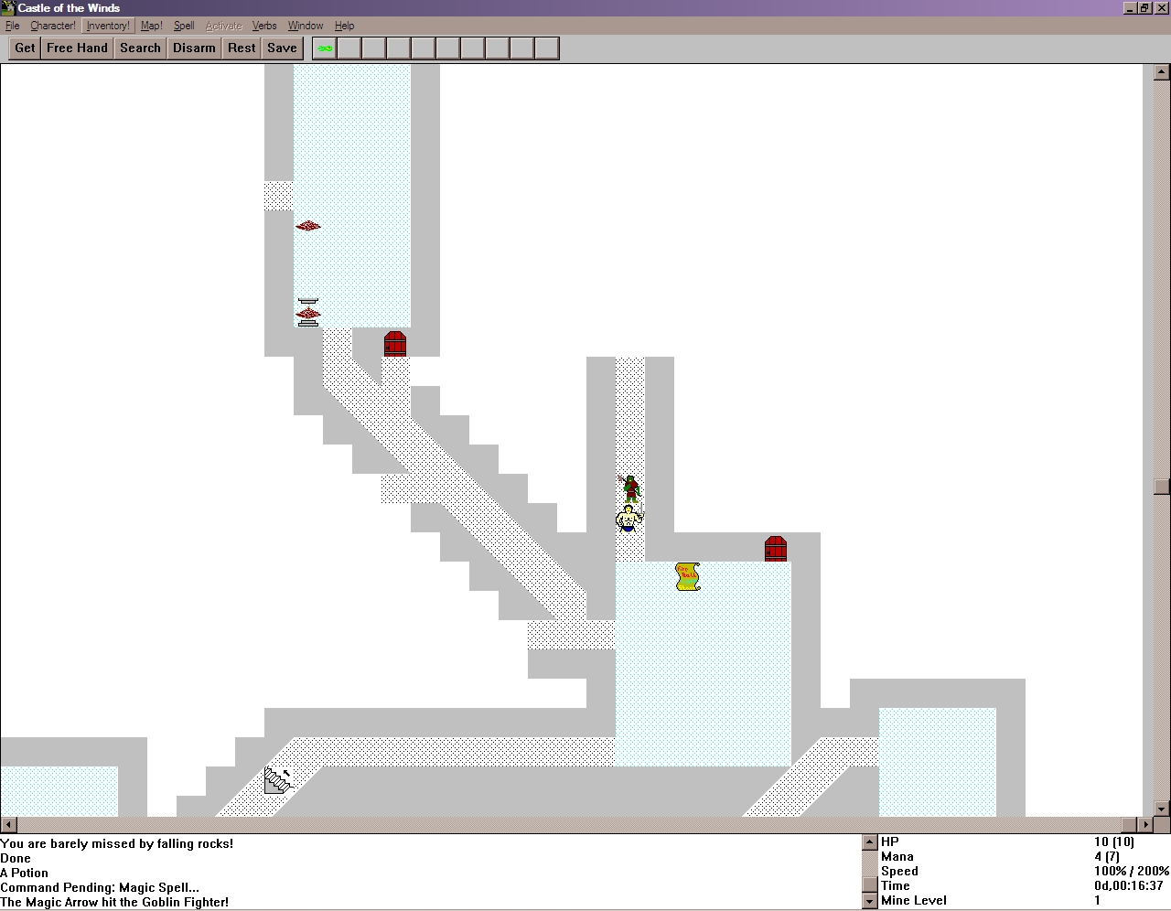Click the message log scrollbar thumb

(870, 884)
